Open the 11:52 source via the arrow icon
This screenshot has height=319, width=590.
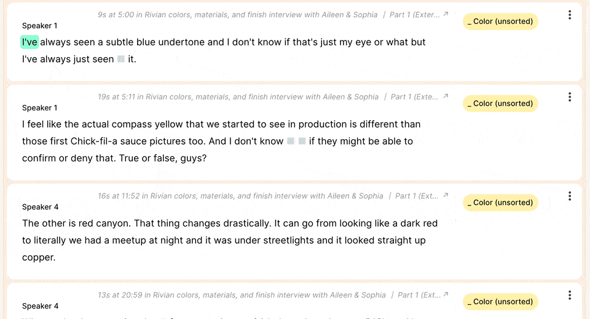[446, 195]
